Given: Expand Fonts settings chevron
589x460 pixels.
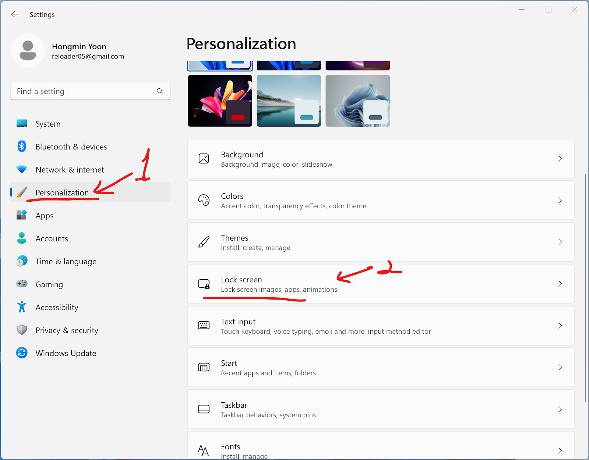Looking at the screenshot, I should click(560, 451).
